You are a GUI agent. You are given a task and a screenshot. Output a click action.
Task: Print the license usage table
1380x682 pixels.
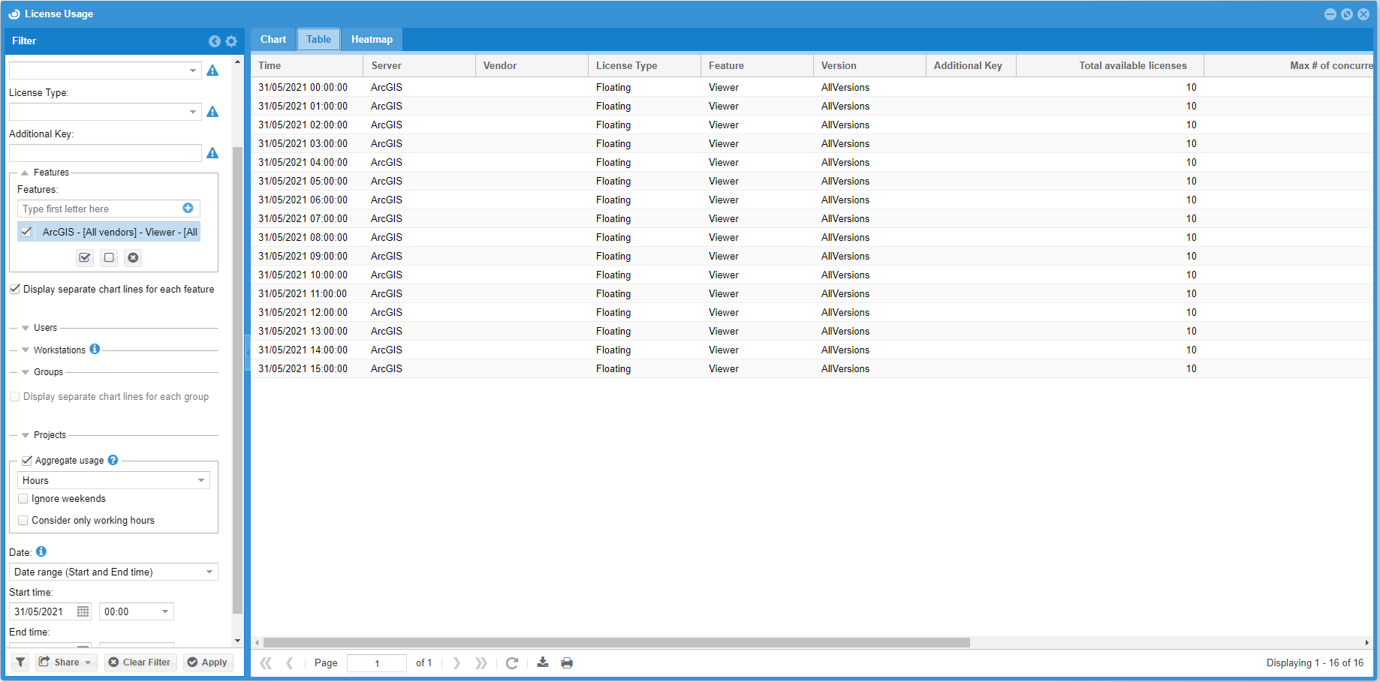pos(567,662)
